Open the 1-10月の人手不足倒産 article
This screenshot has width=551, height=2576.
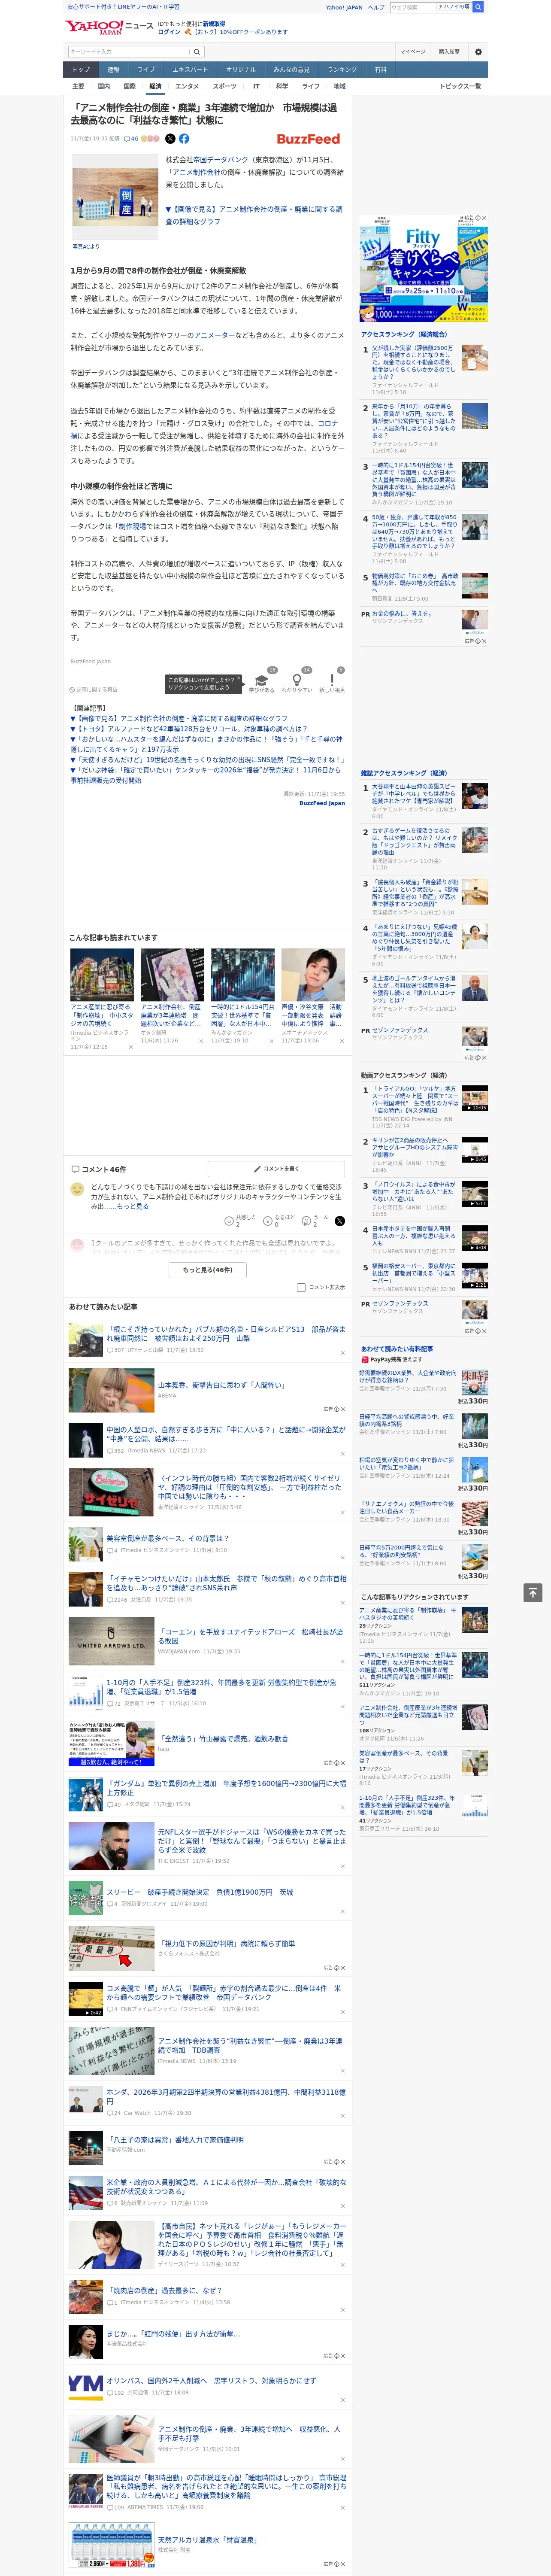point(222,1686)
